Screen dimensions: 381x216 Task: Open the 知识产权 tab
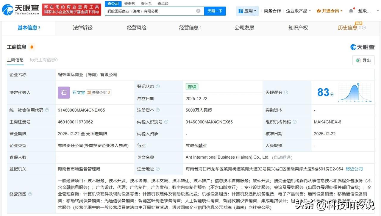[x=298, y=28]
